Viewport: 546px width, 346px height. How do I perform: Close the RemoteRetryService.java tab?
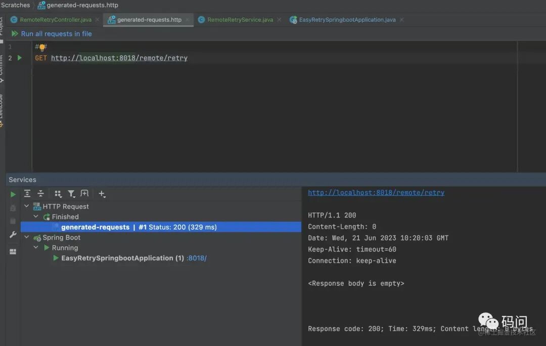(x=279, y=20)
